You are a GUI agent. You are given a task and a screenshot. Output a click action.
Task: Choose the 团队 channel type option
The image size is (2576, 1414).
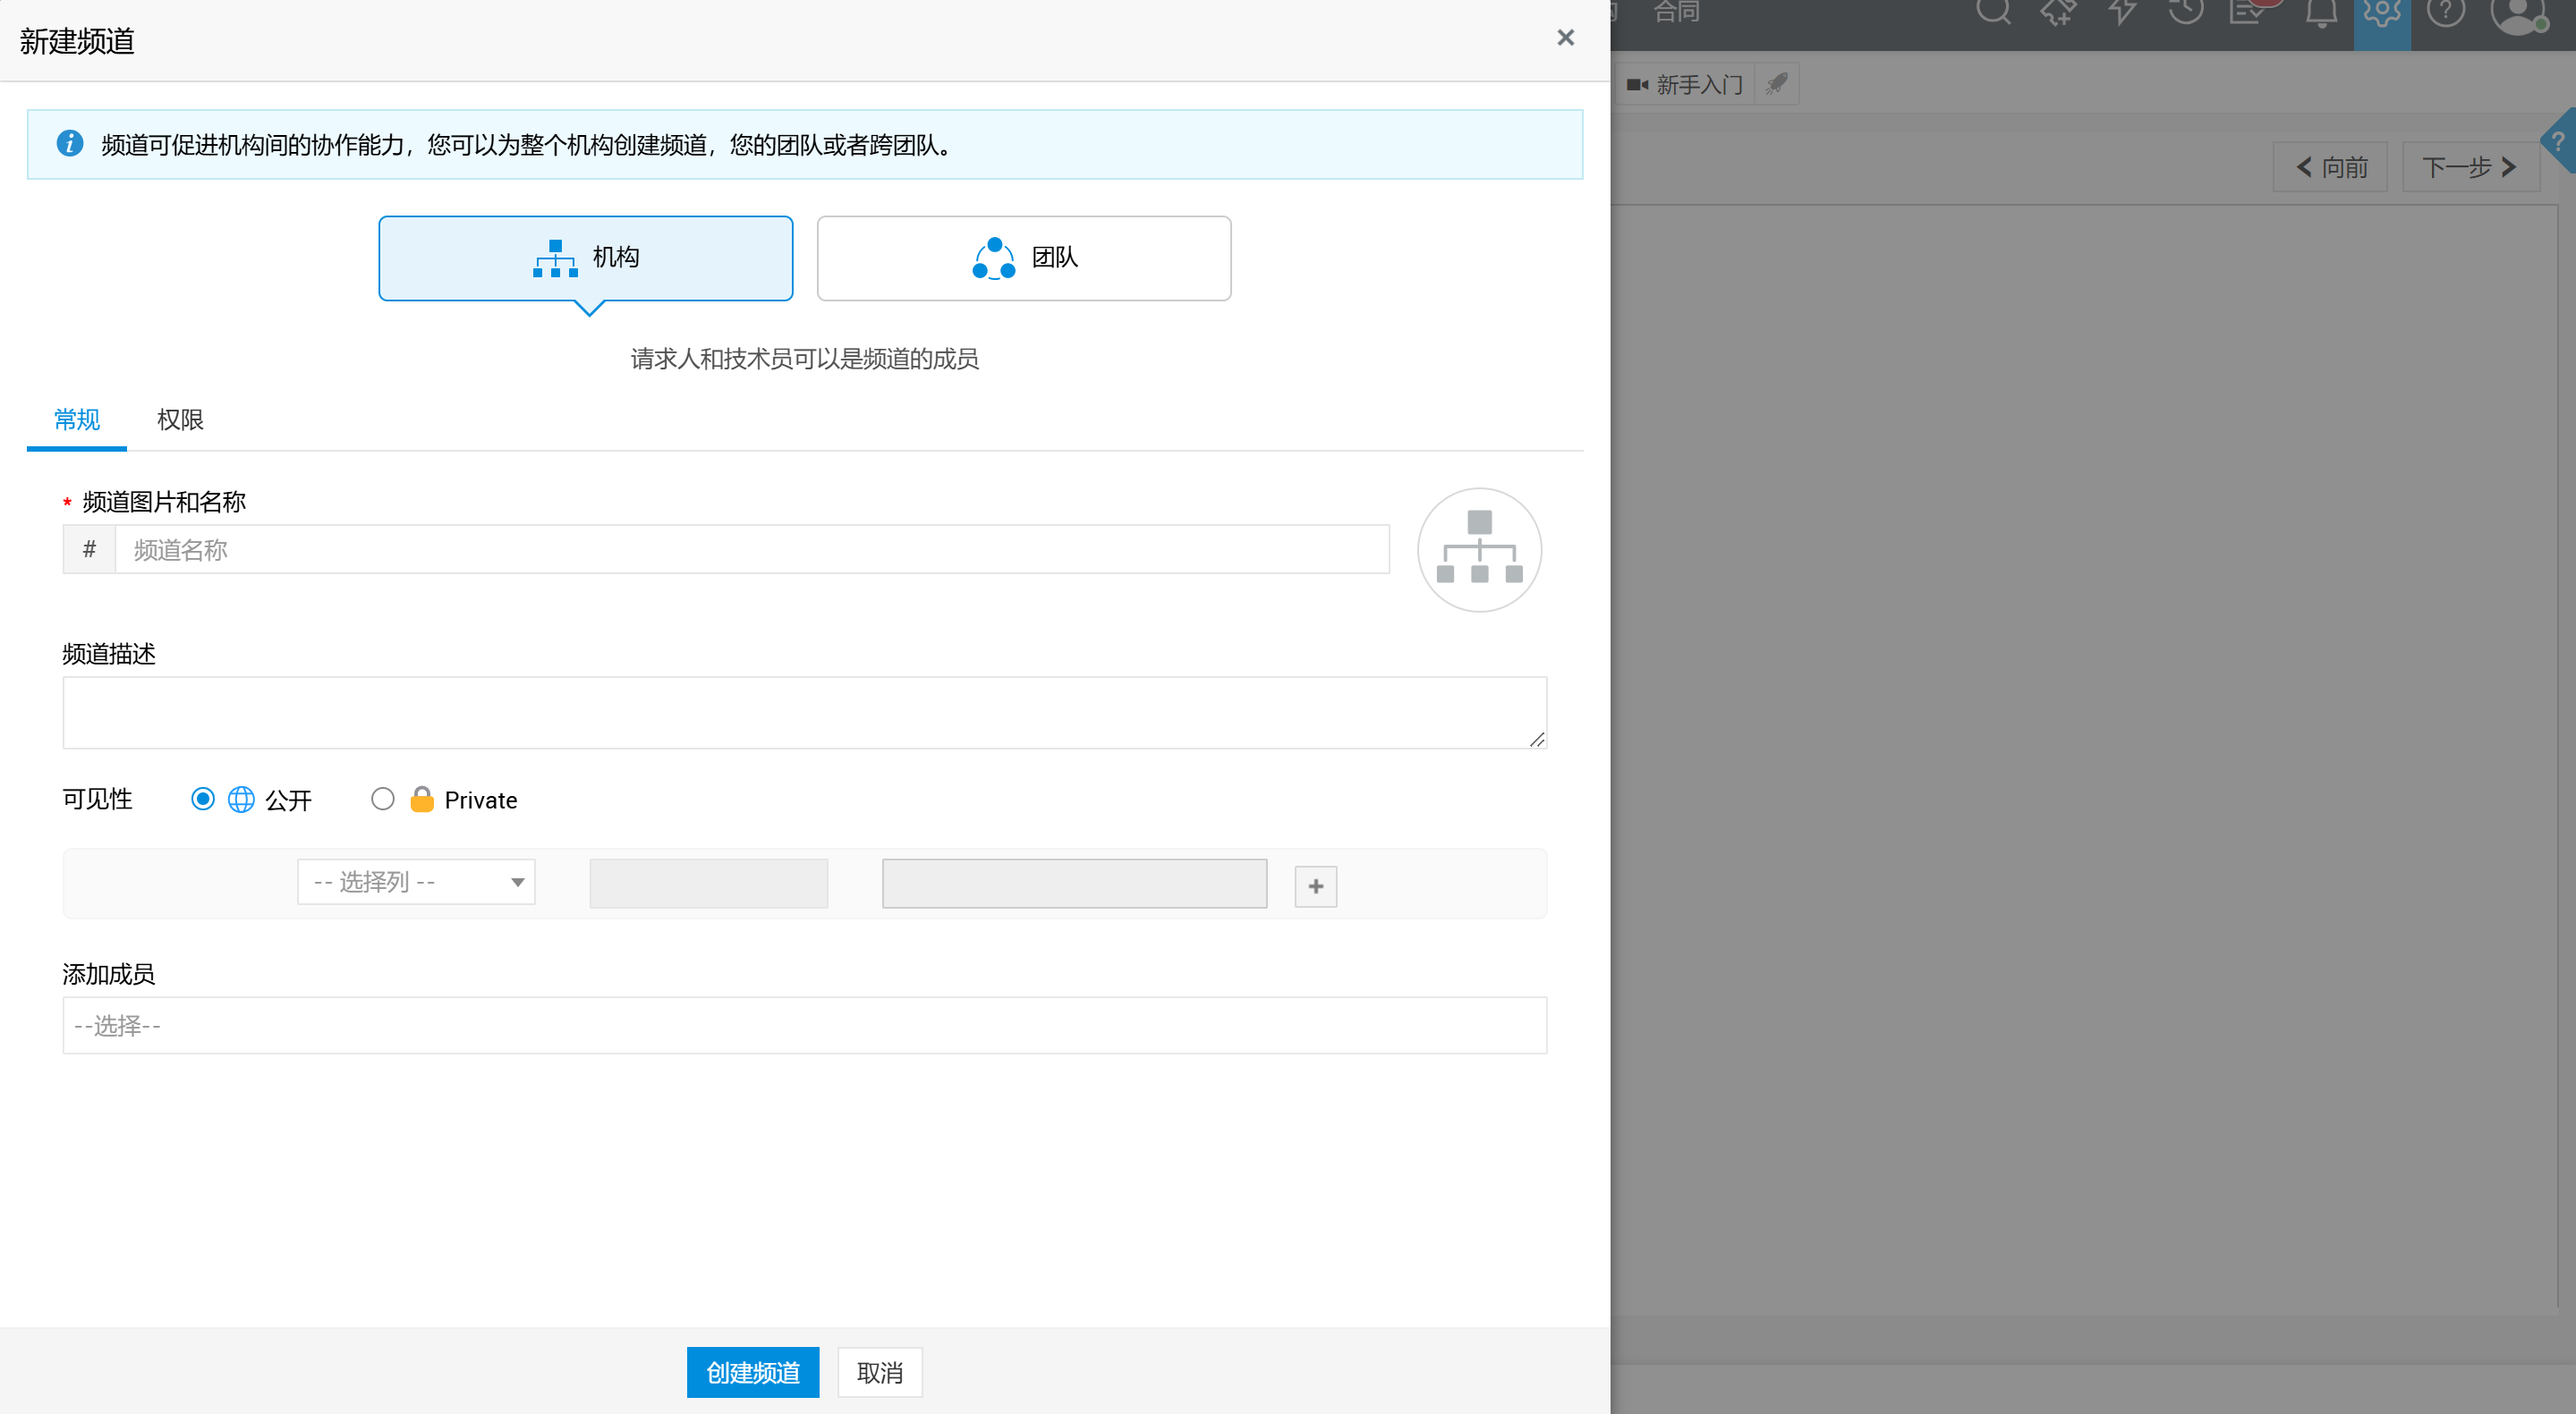click(x=1023, y=258)
